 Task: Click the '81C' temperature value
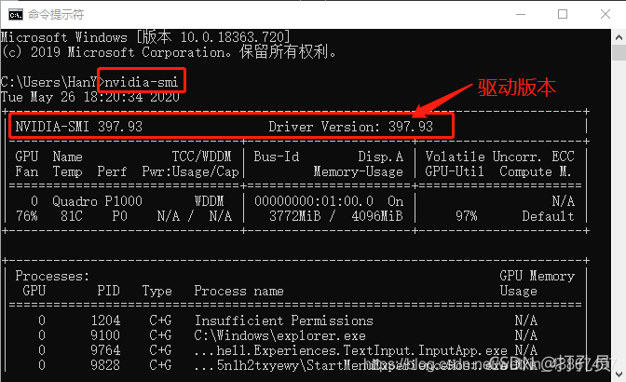click(x=72, y=216)
